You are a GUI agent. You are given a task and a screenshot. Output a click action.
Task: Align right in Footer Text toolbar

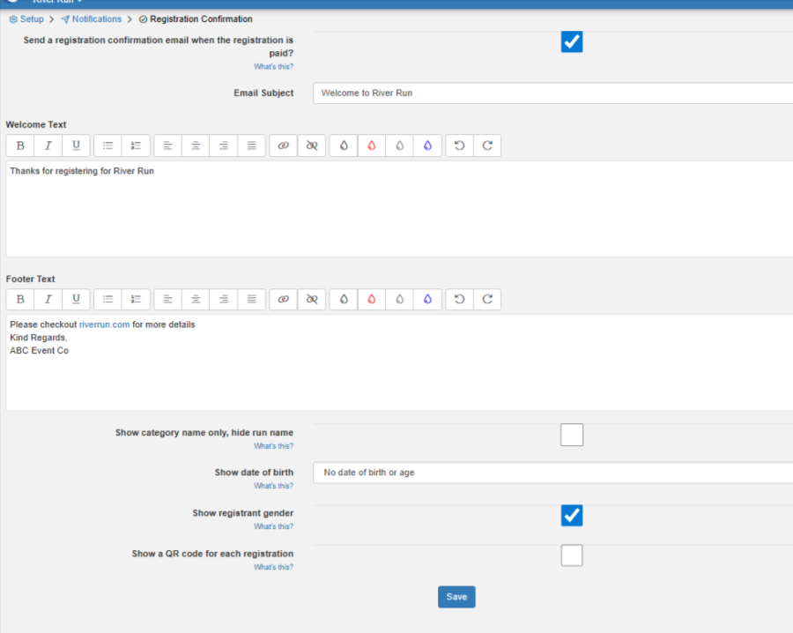[223, 299]
